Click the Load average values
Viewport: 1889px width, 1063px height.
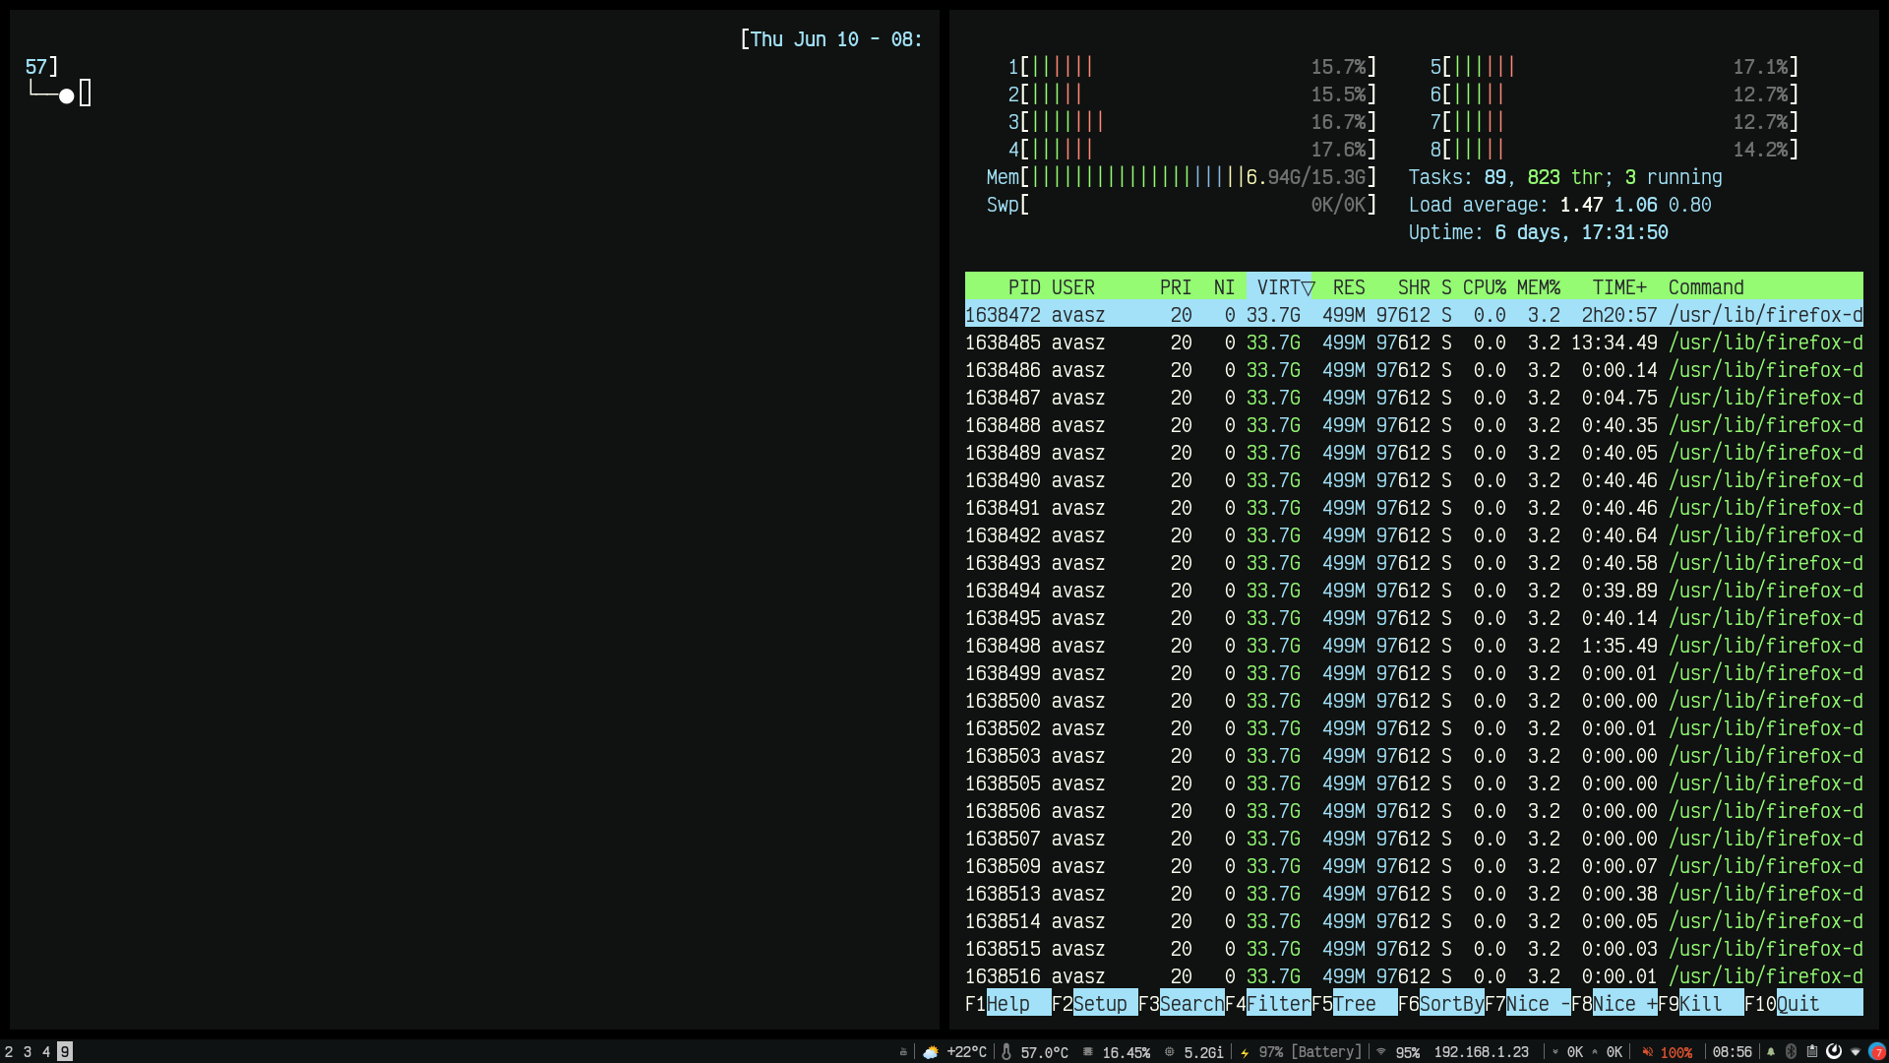tap(1635, 205)
